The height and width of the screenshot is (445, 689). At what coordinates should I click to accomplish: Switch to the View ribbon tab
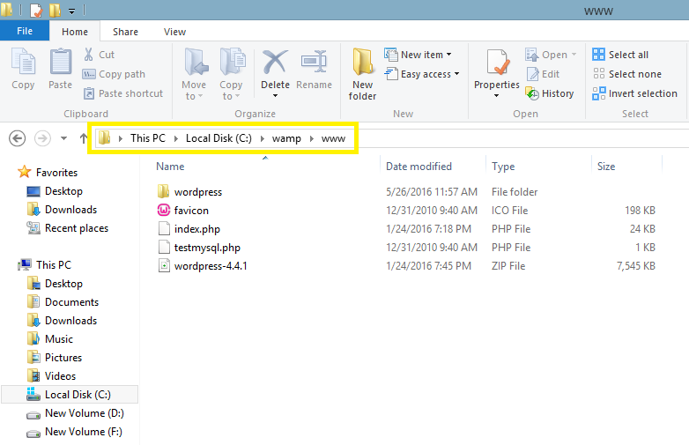(174, 32)
